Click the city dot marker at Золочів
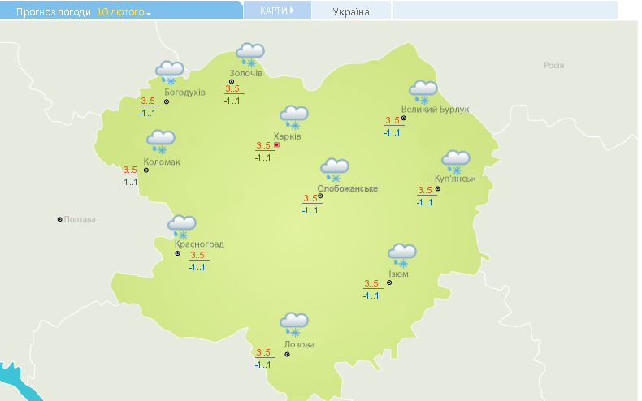 coord(232,82)
